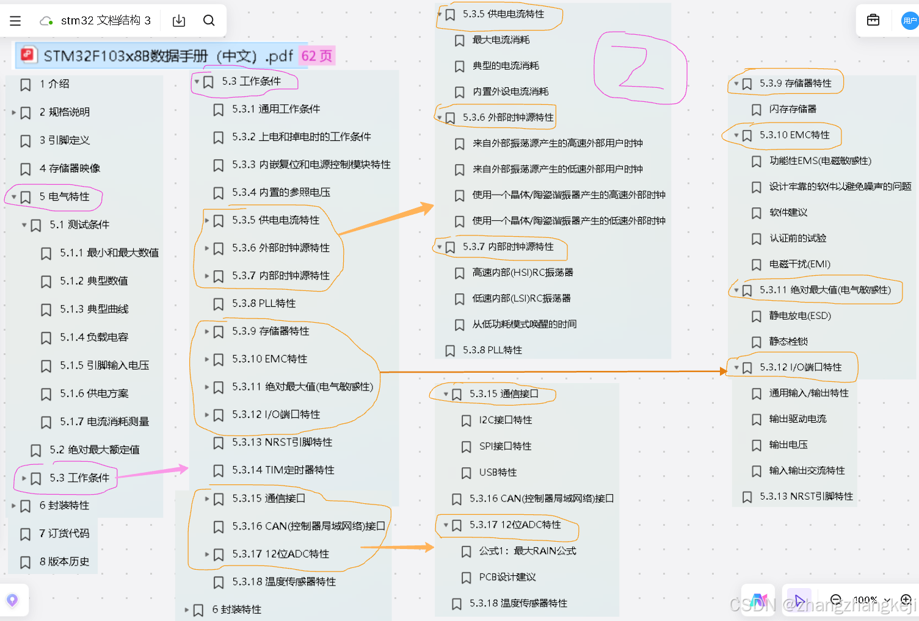Click the STM32F103x8B数据手册 pdf file name

168,56
